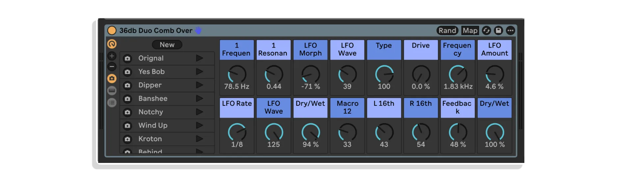
Task: Click the 48 % Feedback value readout
Action: 458,145
